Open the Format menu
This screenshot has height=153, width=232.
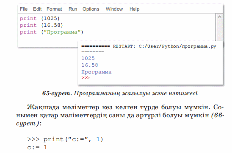coord(54,9)
